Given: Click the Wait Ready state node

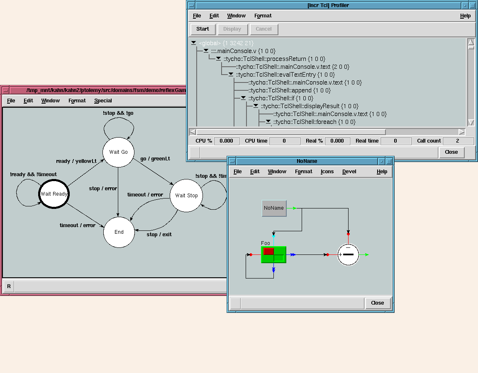Looking at the screenshot, I should pos(54,194).
